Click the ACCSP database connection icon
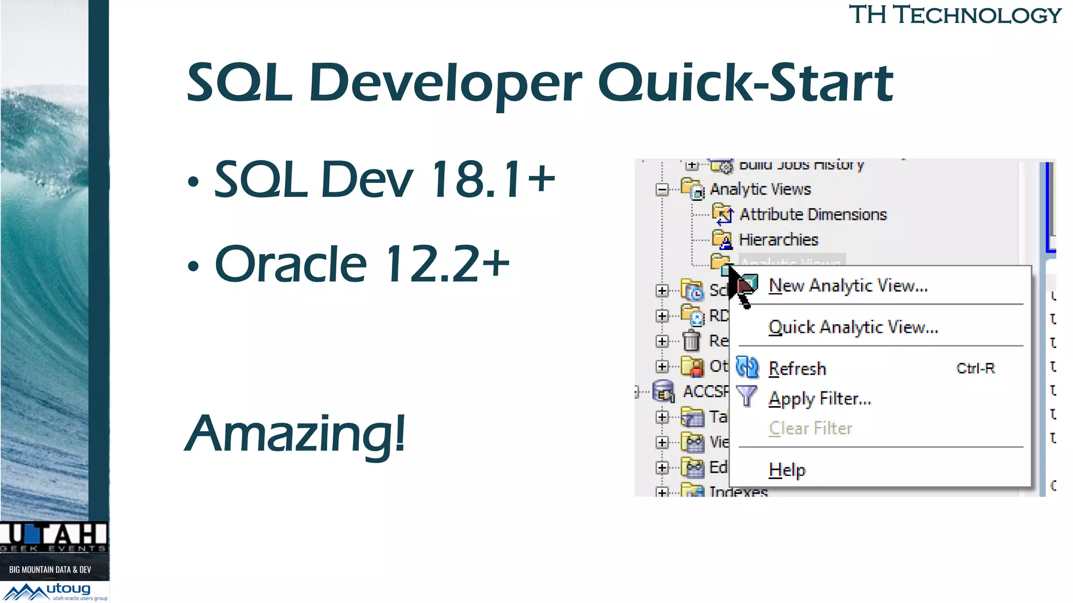Image resolution: width=1073 pixels, height=603 pixels. (664, 391)
